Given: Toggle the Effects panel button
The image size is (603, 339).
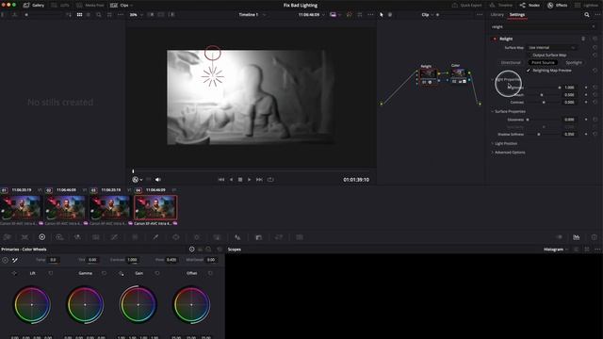Looking at the screenshot, I should click(x=557, y=6).
